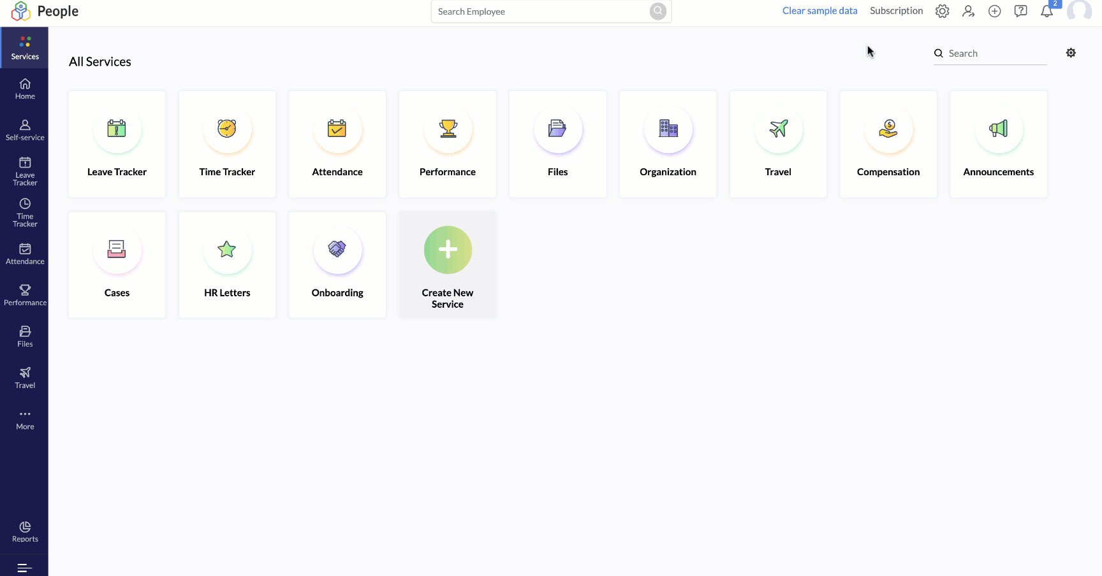The height and width of the screenshot is (576, 1102).
Task: Go to Home from the sidebar
Action: click(24, 89)
